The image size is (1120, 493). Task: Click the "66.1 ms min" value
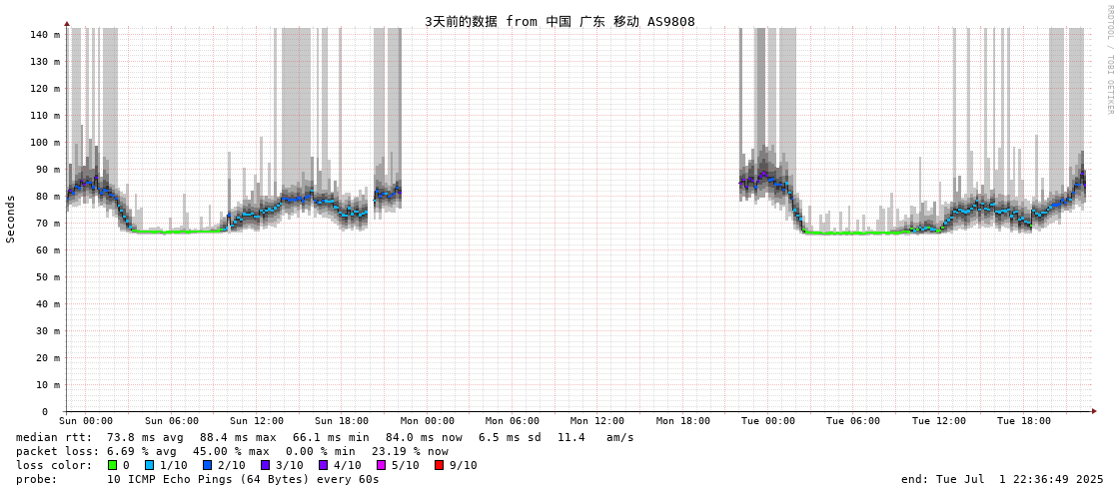click(331, 437)
